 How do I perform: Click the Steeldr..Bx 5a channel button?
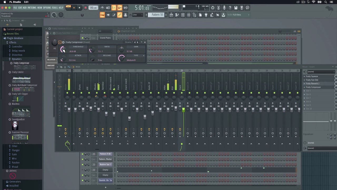(x=105, y=180)
